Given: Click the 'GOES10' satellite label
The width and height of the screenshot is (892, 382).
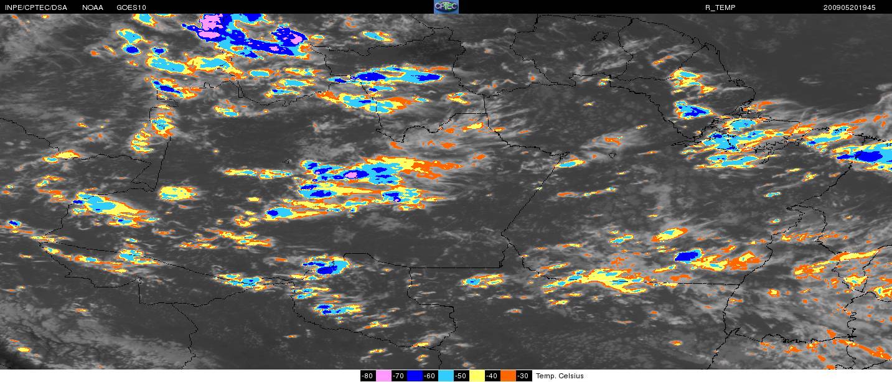Looking at the screenshot, I should click(131, 7).
